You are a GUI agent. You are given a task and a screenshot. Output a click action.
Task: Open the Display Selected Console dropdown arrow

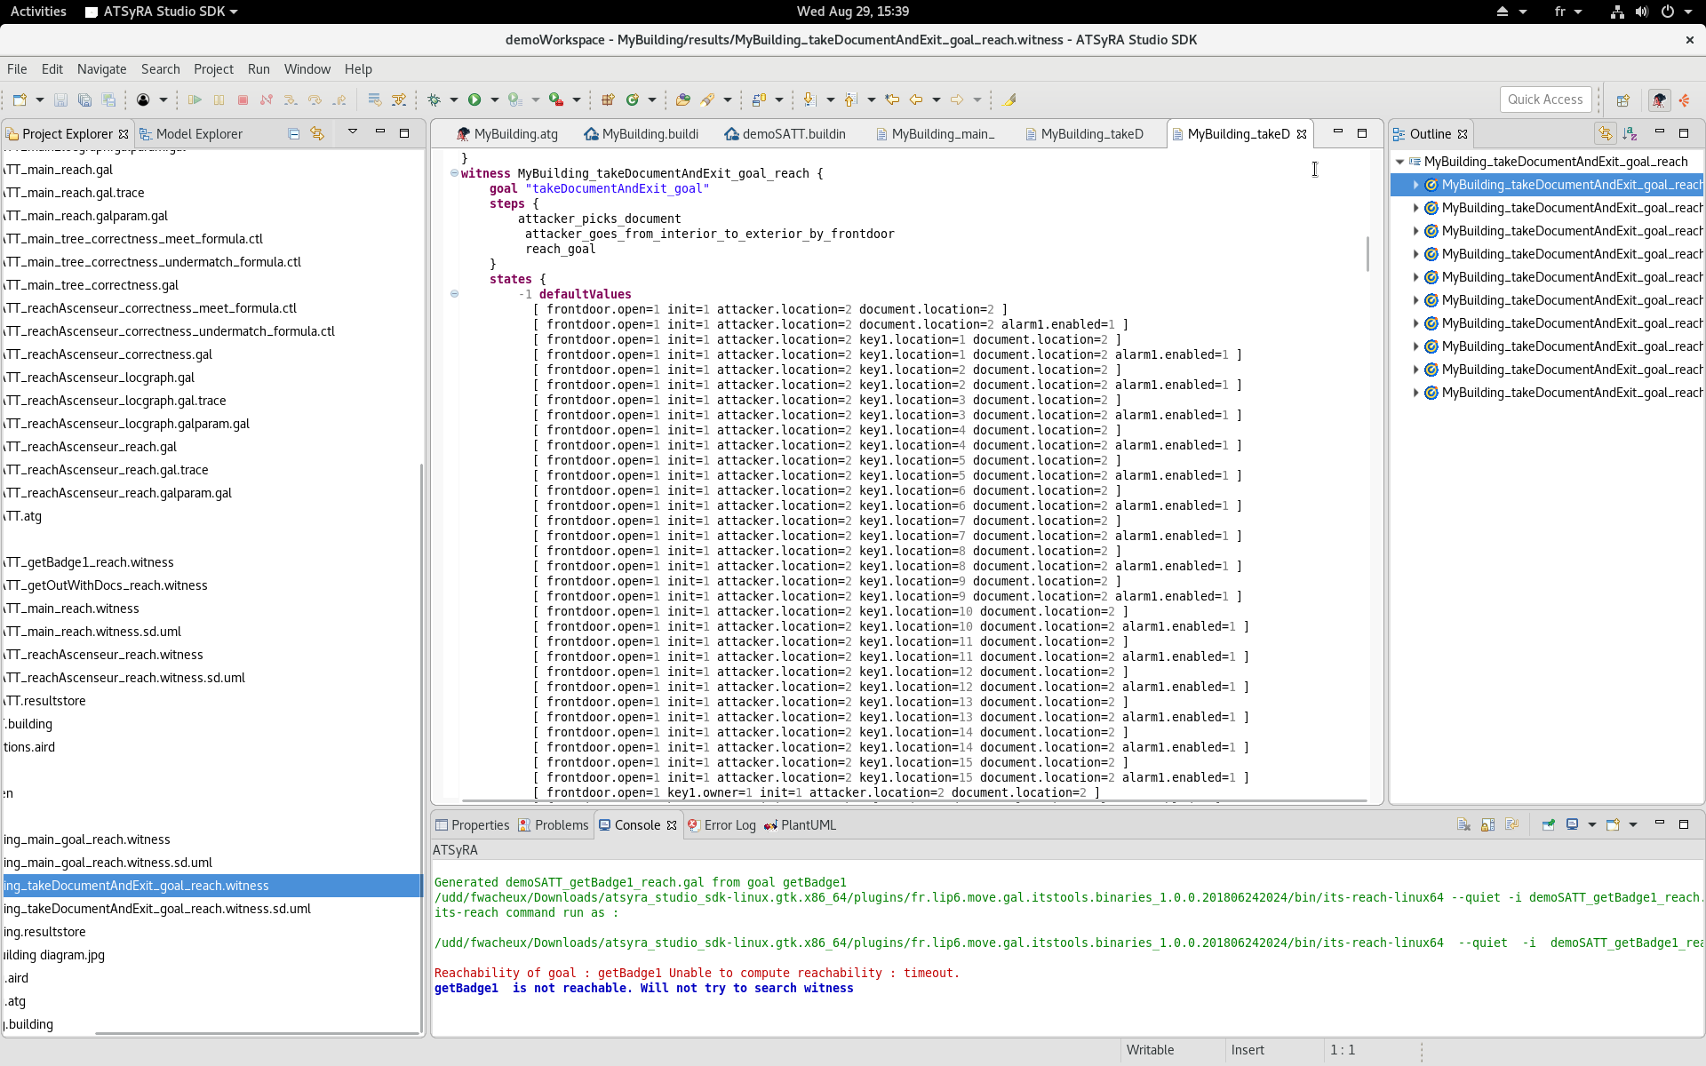(1591, 825)
